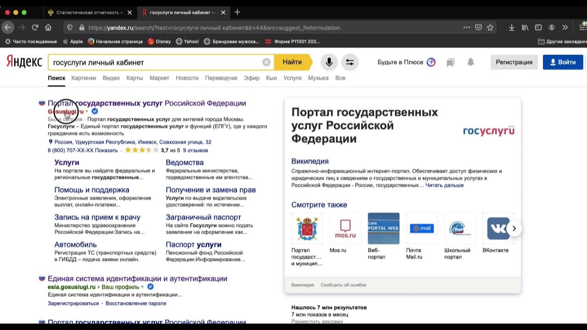Click the verified checkmark next to Ваш профиль
This screenshot has width=587, height=330.
click(x=150, y=287)
